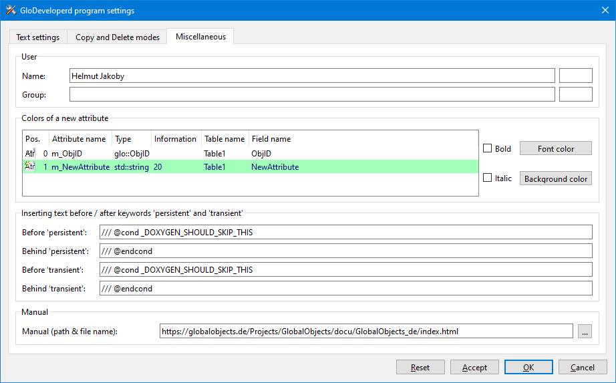616x383 pixels.
Task: Click the GloDeveloperd tools icon in title bar
Action: point(11,10)
